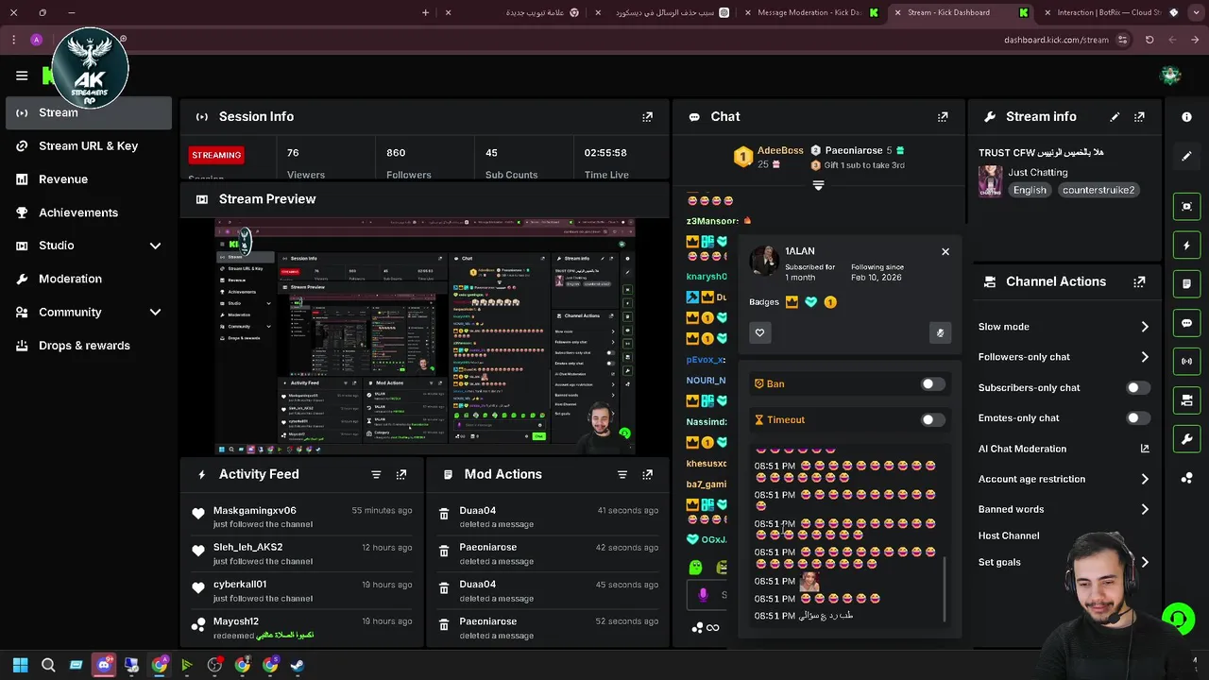Open AI Chat Moderation external link icon
The image size is (1209, 680).
pos(1145,450)
